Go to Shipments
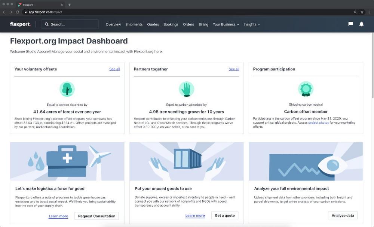Screen dimensions: 374x227 click(134, 24)
